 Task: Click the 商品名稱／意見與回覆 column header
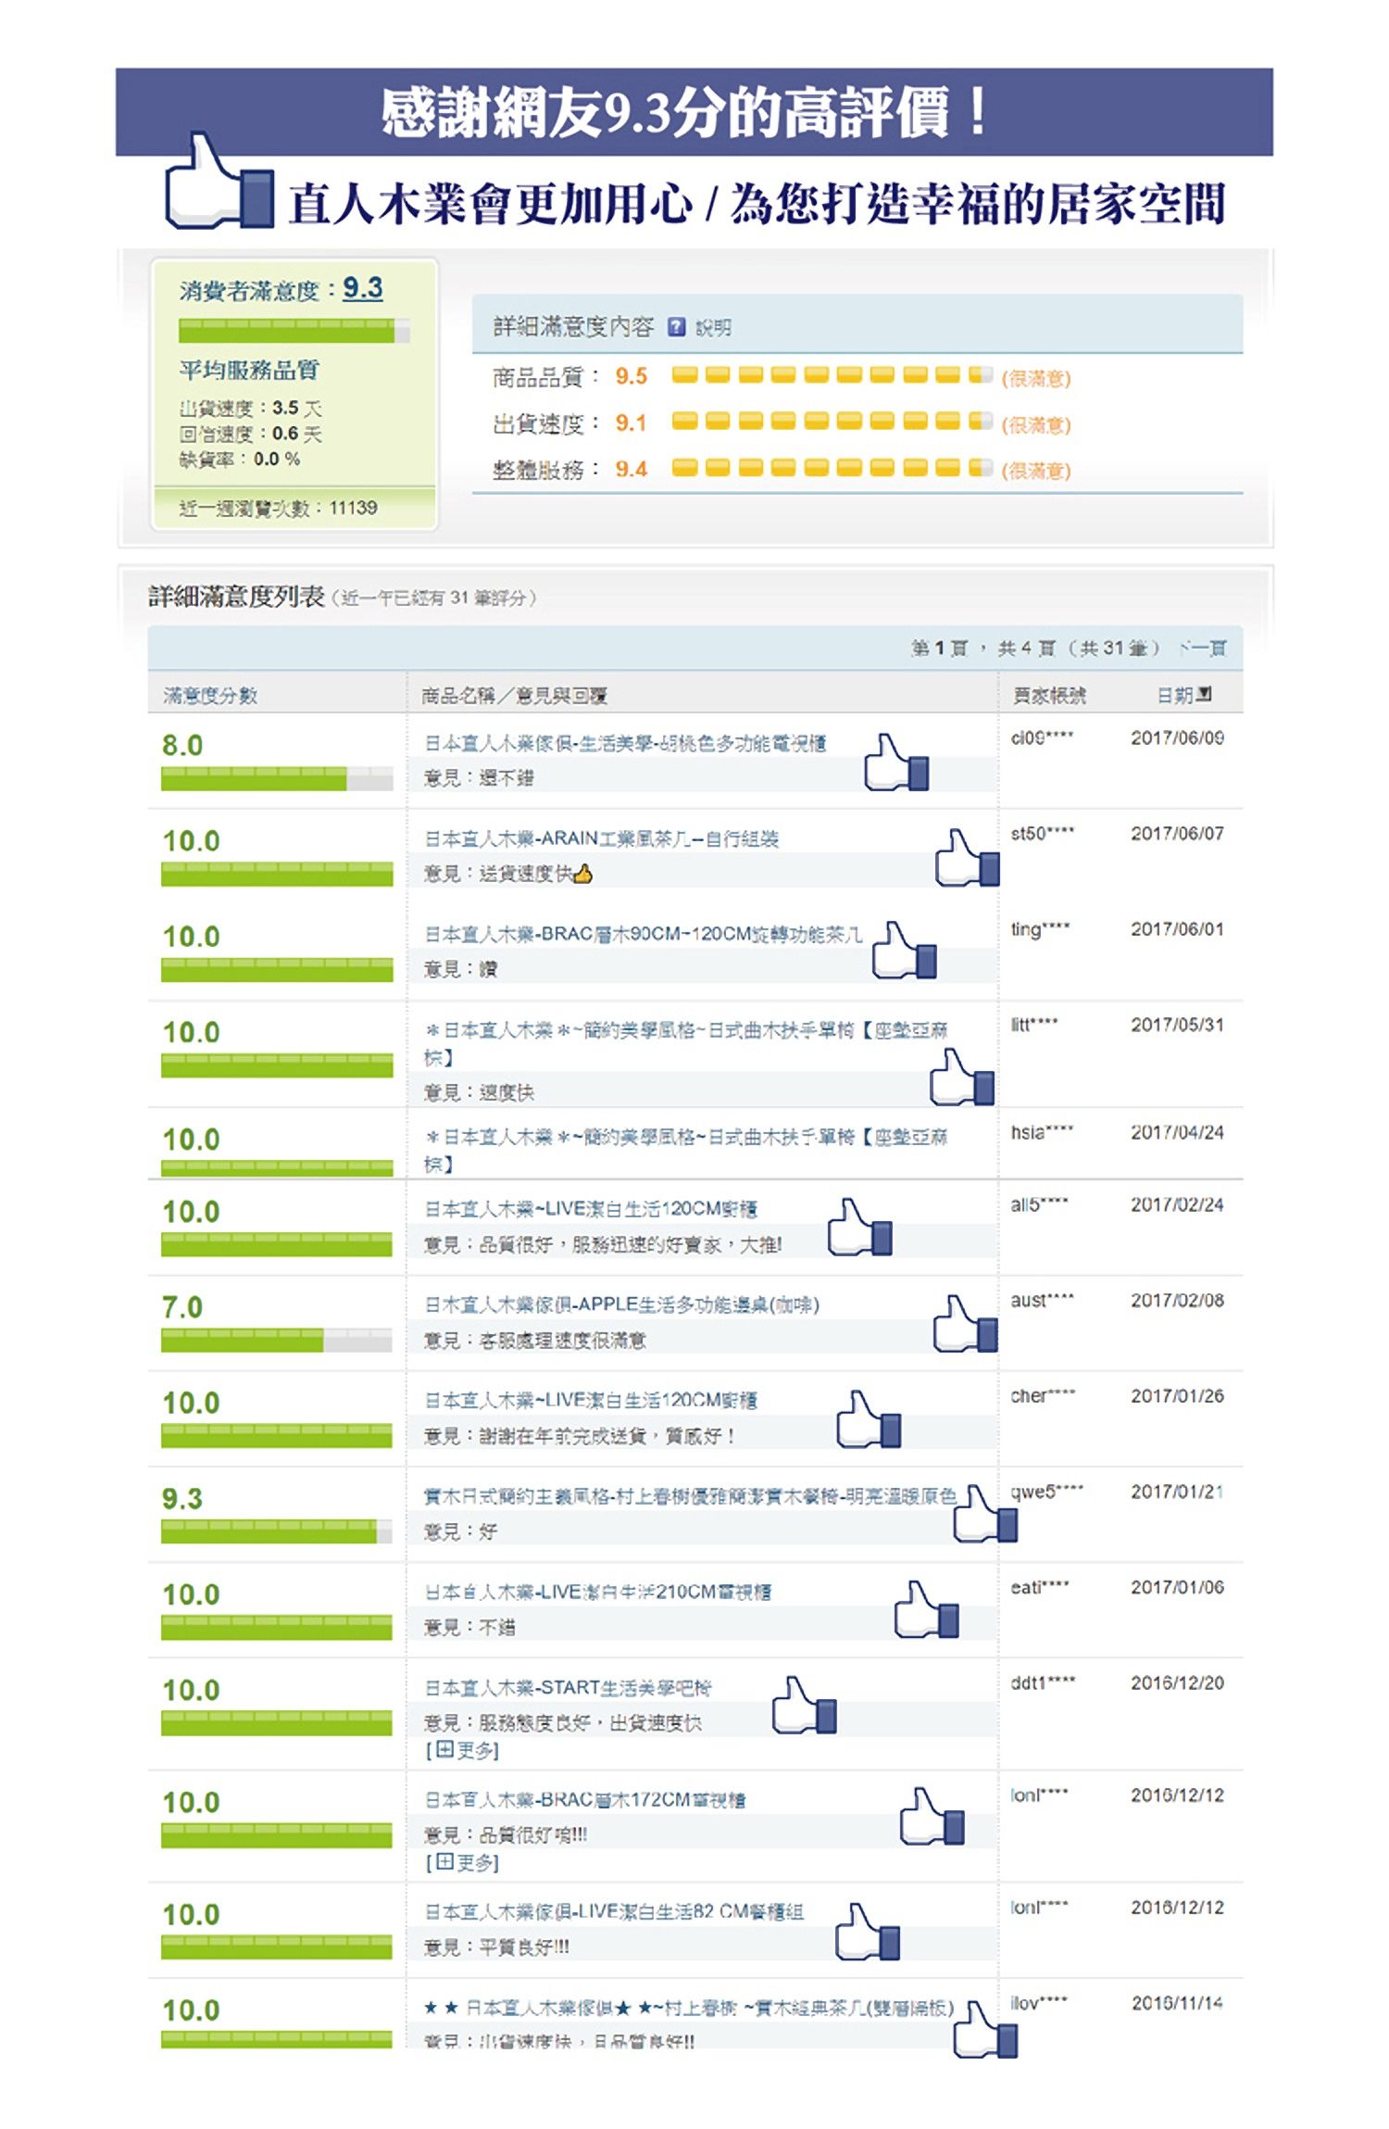click(514, 696)
